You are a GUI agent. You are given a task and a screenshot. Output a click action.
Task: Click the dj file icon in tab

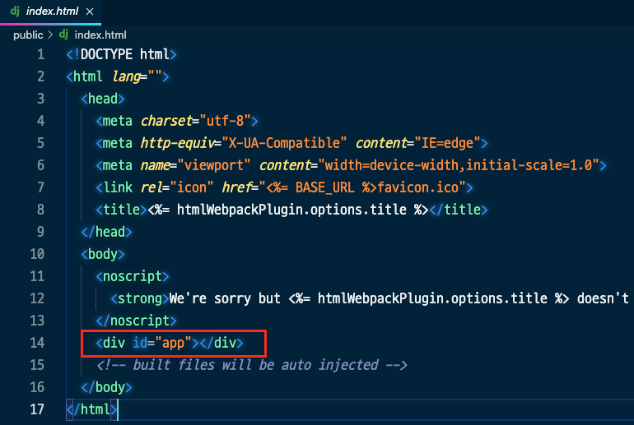(x=15, y=11)
